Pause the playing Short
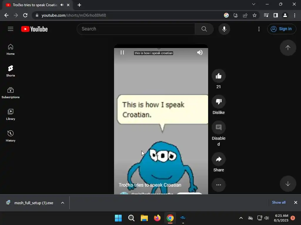The width and height of the screenshot is (301, 225). [x=122, y=52]
